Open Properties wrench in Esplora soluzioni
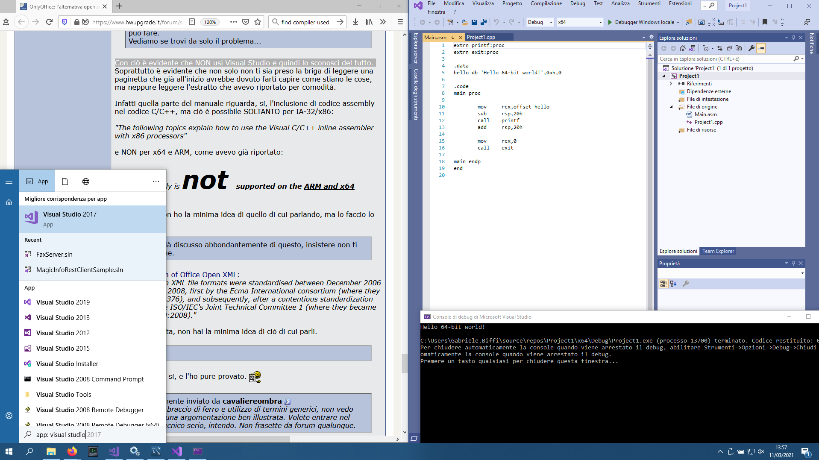This screenshot has width=819, height=460. click(x=751, y=48)
